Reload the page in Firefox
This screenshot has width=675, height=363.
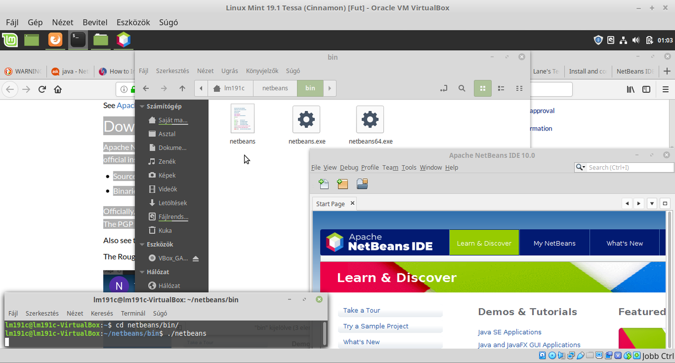42,89
